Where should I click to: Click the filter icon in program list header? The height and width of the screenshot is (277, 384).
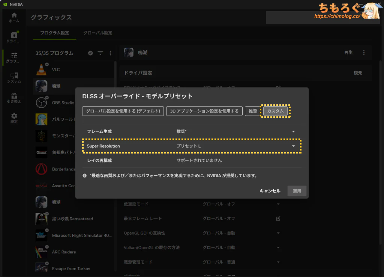pos(100,53)
